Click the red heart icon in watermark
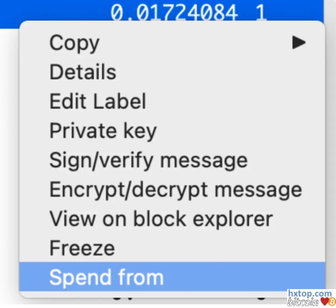 pos(325,302)
